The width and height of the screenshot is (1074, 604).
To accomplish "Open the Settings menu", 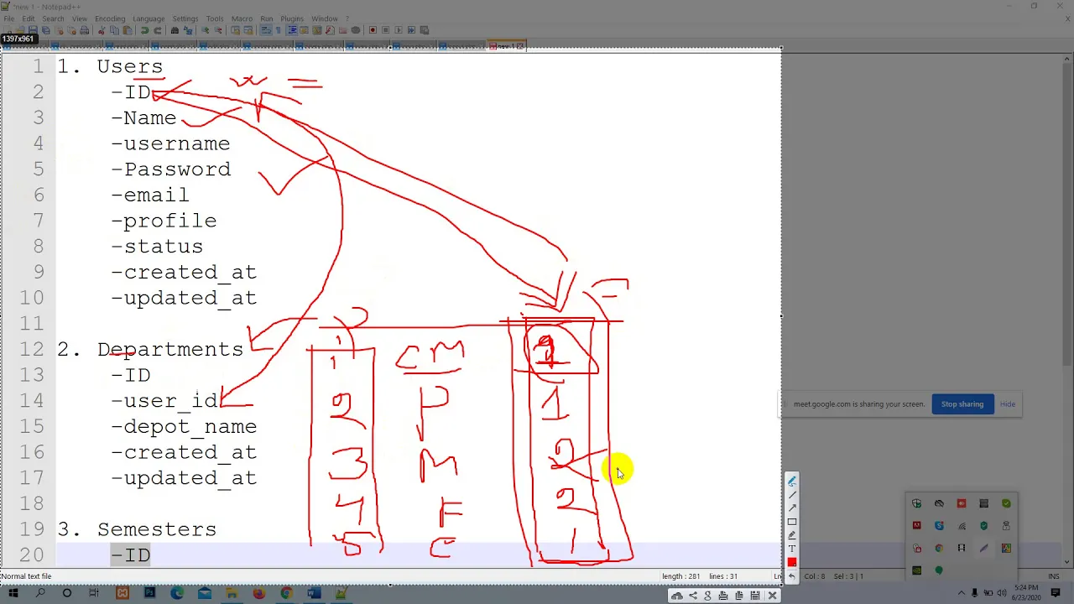I will pos(185,18).
